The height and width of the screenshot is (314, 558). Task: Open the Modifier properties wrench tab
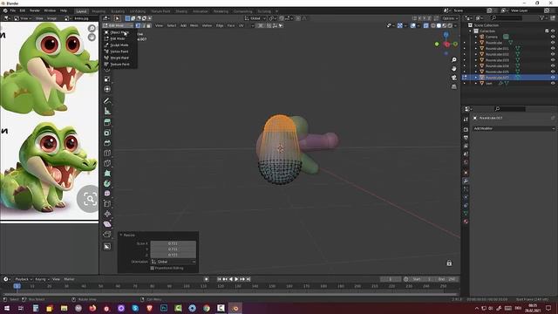(466, 181)
